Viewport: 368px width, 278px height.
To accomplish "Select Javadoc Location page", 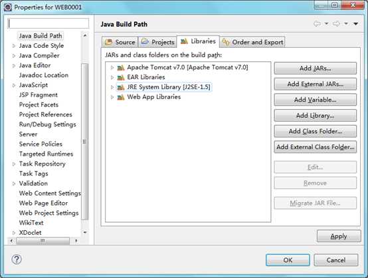I will (44, 75).
